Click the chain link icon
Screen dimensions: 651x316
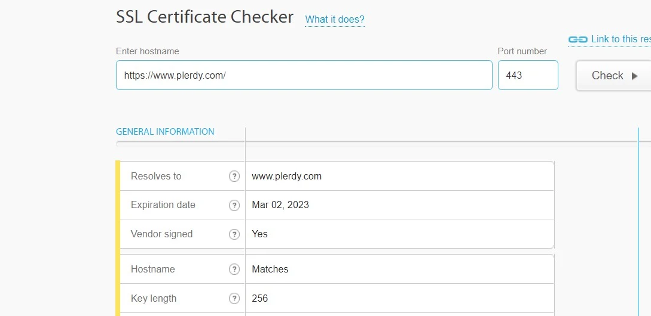577,39
